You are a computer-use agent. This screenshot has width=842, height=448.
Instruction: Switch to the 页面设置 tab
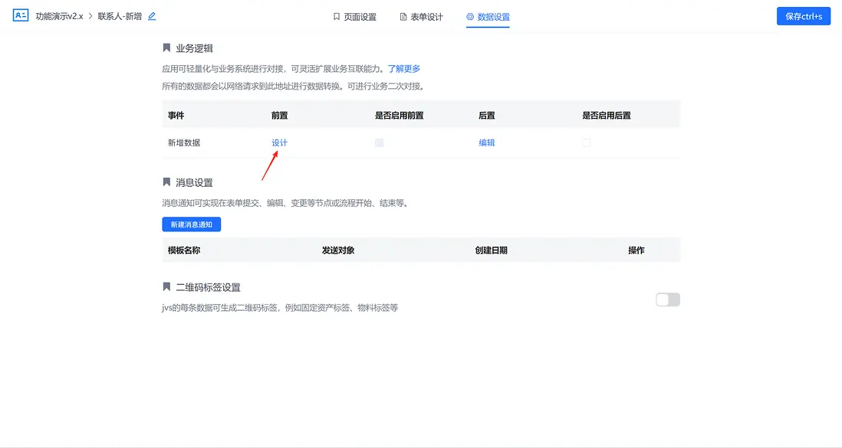click(354, 17)
